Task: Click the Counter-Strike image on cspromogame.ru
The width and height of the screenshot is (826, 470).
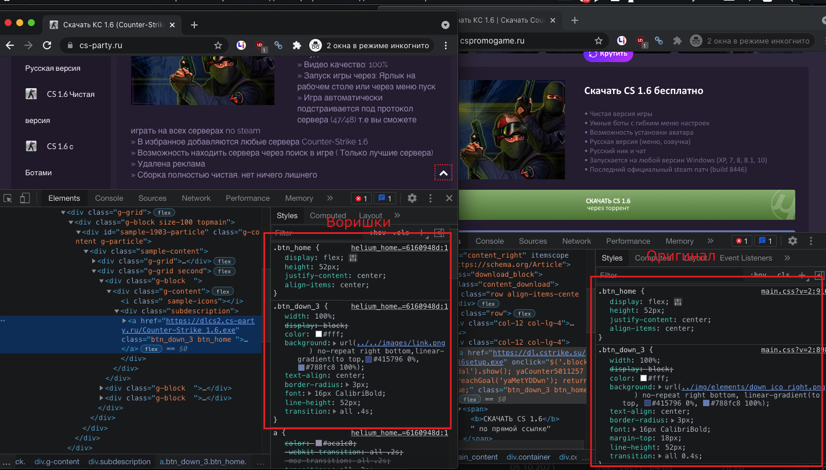Action: (x=510, y=129)
